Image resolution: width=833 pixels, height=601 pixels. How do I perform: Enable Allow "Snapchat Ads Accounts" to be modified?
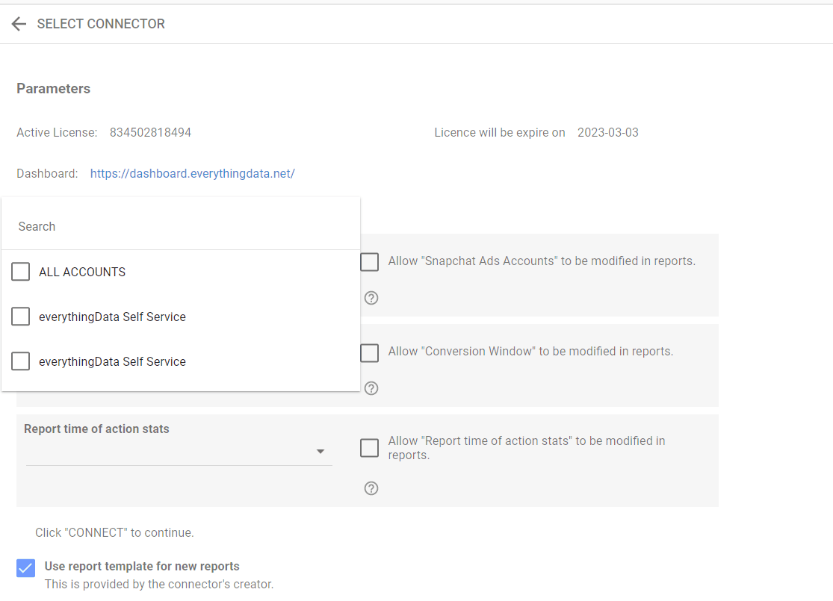(x=369, y=262)
